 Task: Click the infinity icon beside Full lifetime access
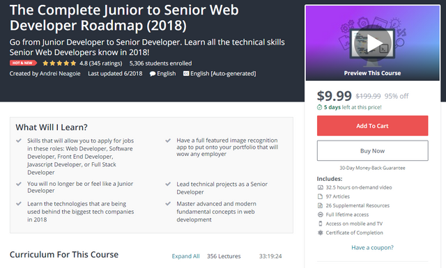[x=321, y=214]
